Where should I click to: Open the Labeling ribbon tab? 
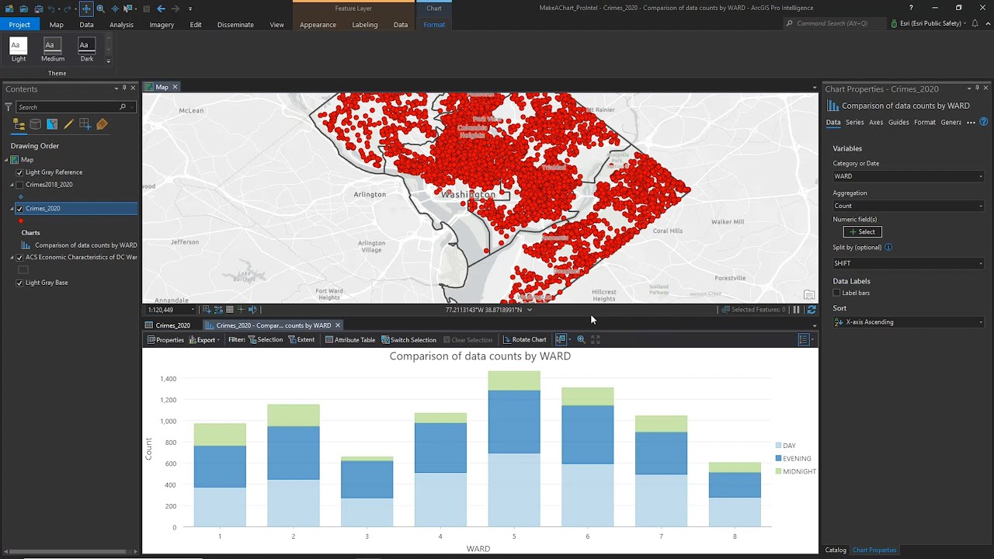tap(364, 25)
